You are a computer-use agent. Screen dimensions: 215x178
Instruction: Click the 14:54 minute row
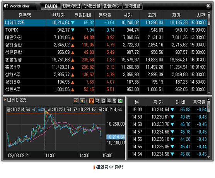click(167, 154)
